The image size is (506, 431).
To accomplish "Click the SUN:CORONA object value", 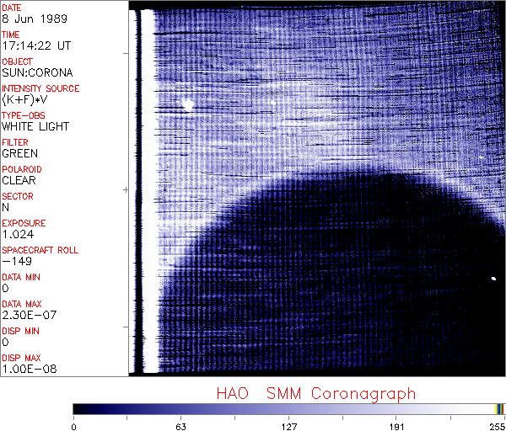I will pyautogui.click(x=30, y=72).
